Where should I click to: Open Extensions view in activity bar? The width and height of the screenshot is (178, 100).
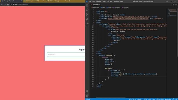point(87,24)
